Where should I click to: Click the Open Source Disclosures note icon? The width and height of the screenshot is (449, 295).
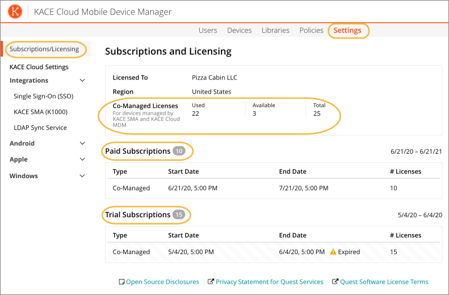pos(121,282)
